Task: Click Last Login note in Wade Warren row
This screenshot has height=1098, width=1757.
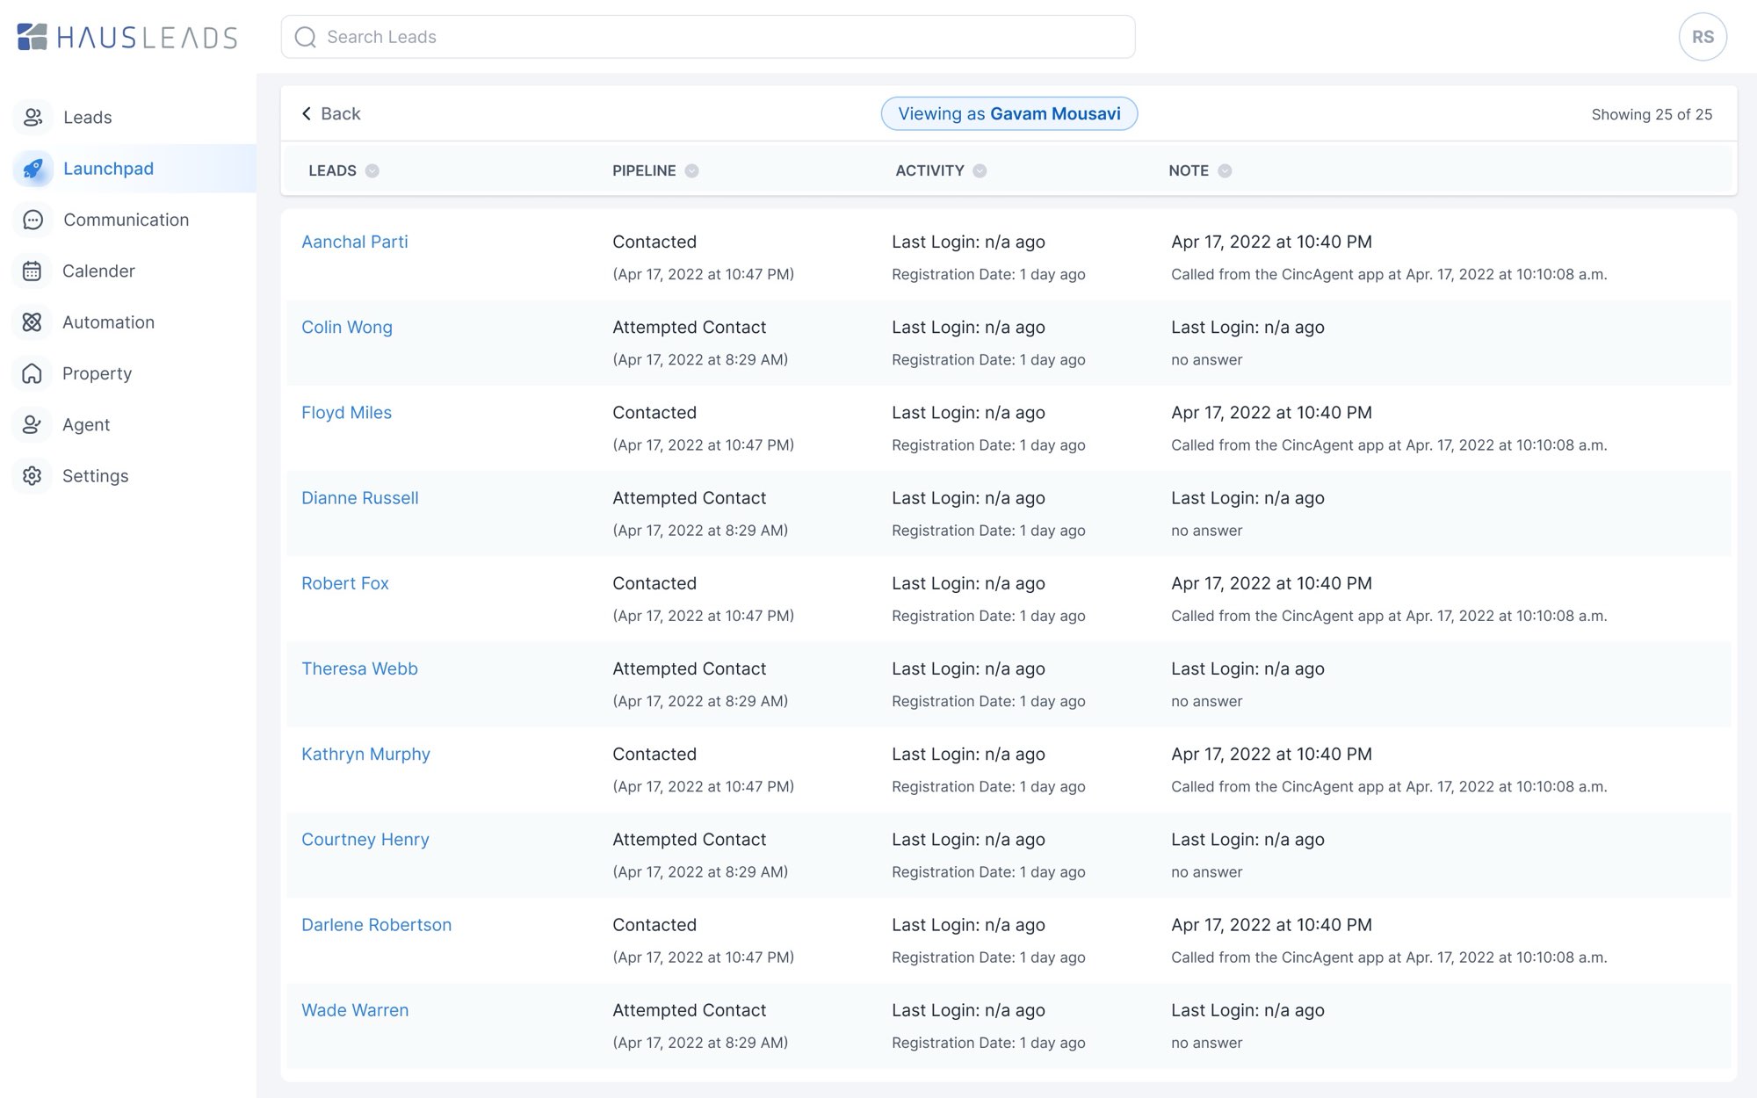Action: 1247,1010
